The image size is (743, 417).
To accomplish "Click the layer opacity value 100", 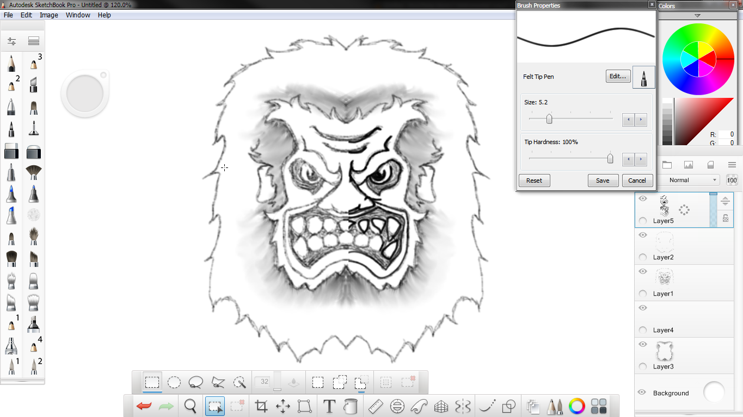I will (732, 181).
